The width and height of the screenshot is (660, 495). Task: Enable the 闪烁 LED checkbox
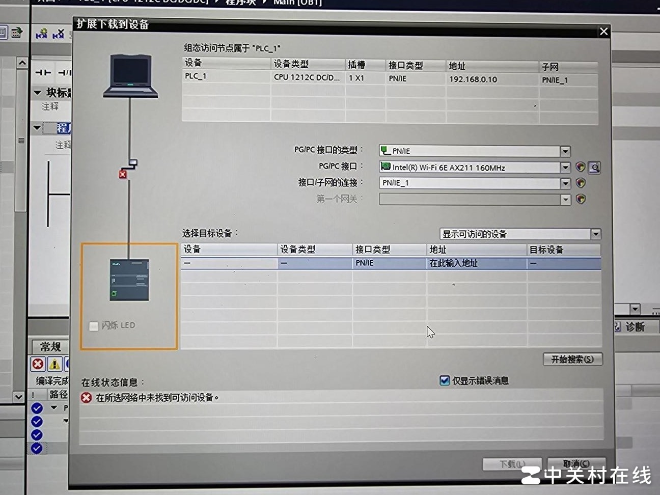pyautogui.click(x=93, y=326)
